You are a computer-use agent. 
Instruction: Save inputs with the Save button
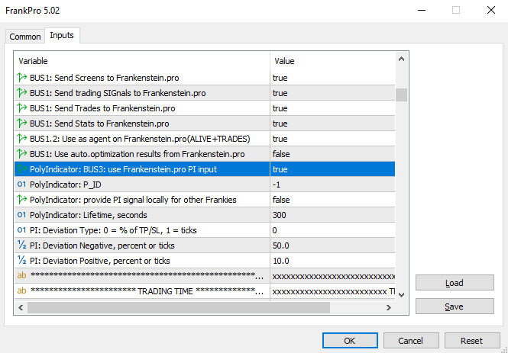tap(455, 306)
